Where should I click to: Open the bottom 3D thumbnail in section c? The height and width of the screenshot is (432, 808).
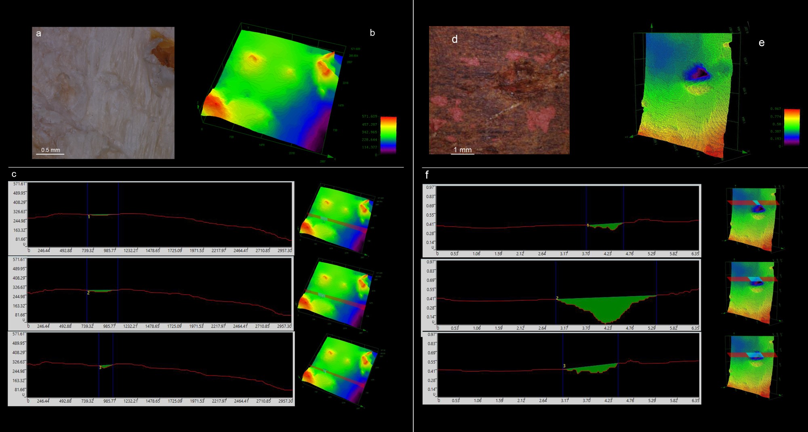click(x=339, y=369)
